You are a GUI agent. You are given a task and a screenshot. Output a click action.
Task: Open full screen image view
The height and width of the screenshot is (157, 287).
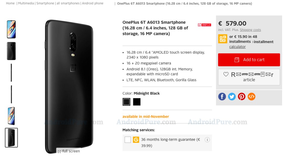[69, 151]
